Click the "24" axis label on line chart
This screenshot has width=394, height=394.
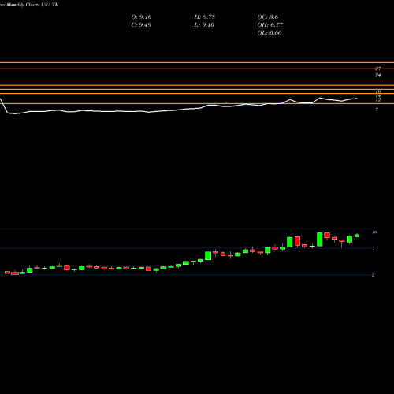377,75
